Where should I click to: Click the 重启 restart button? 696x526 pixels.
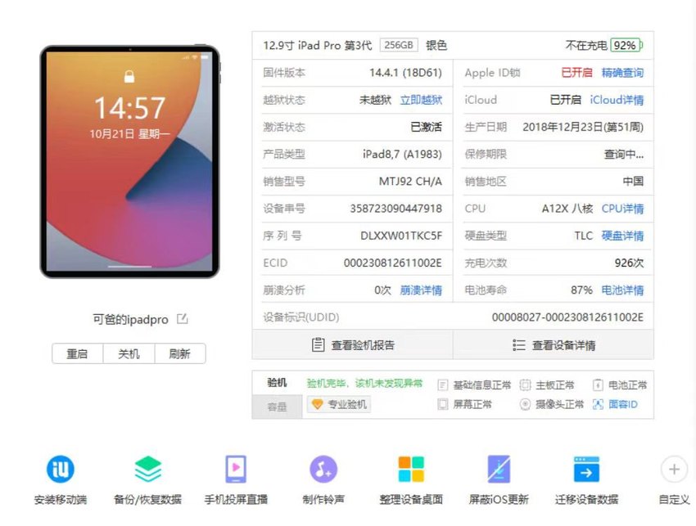pos(77,354)
